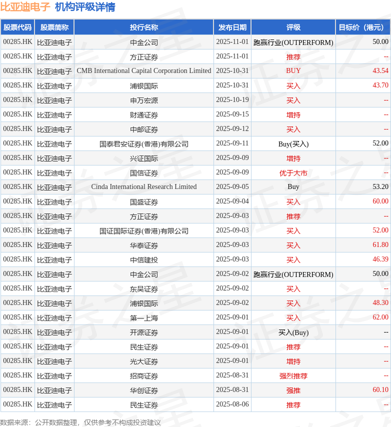Click the 60.00 target price for 国盛证券
This screenshot has width=391, height=427.
click(380, 201)
